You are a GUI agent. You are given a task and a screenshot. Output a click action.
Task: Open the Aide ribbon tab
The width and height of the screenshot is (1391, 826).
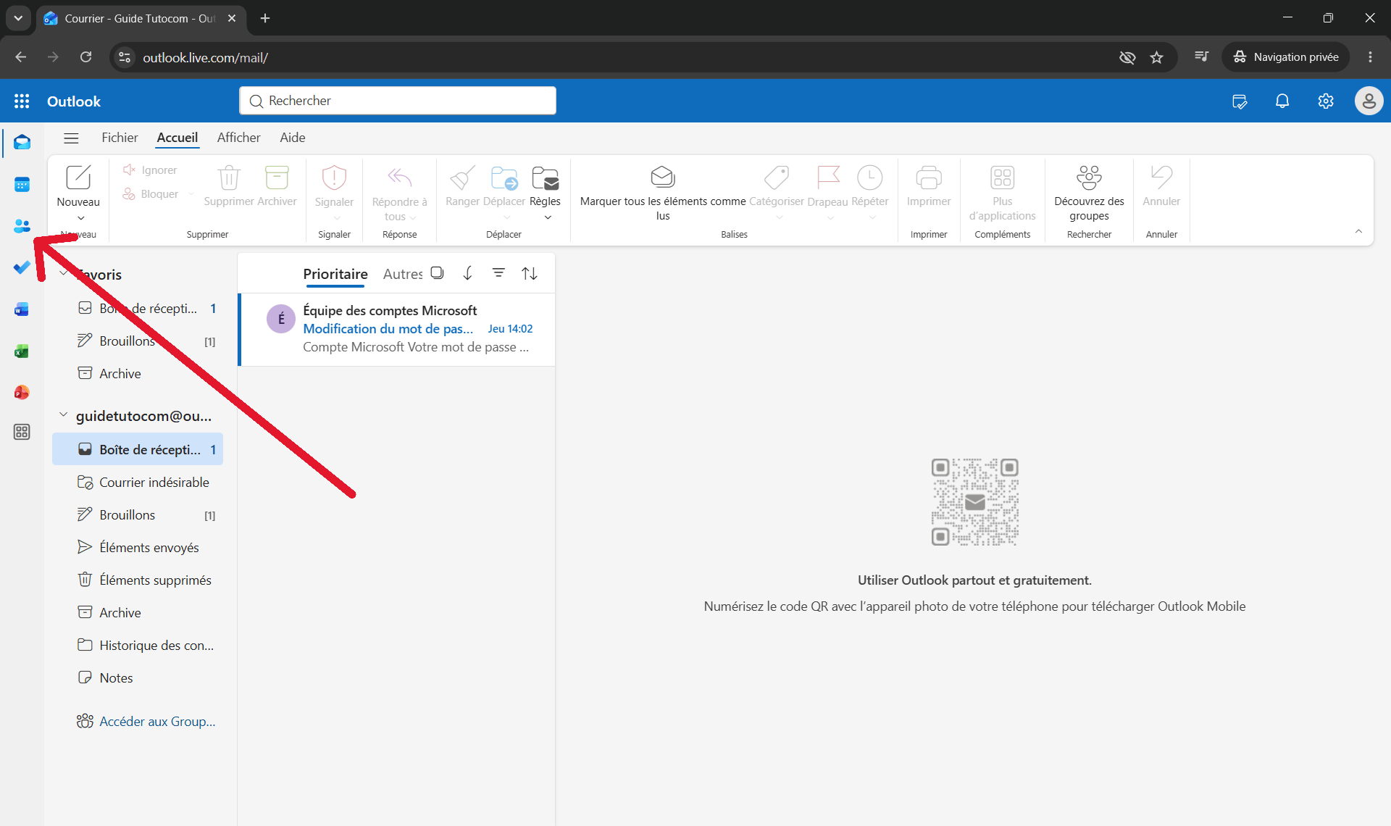pos(293,138)
